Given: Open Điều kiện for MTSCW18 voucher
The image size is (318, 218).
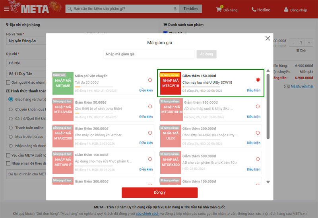Looking at the screenshot, I should (x=253, y=90).
